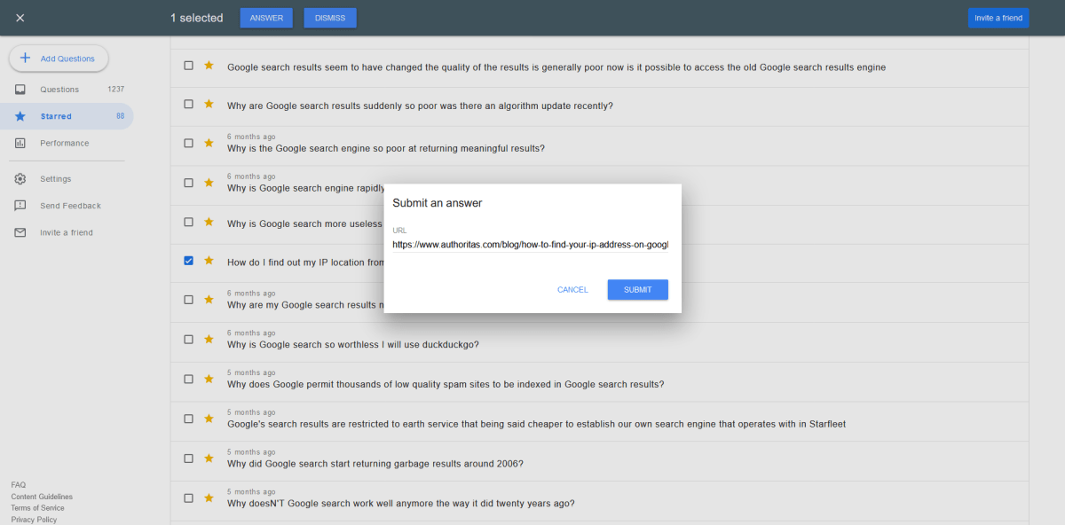The height and width of the screenshot is (525, 1065).
Task: Unstar the IP location question
Action: [x=209, y=261]
